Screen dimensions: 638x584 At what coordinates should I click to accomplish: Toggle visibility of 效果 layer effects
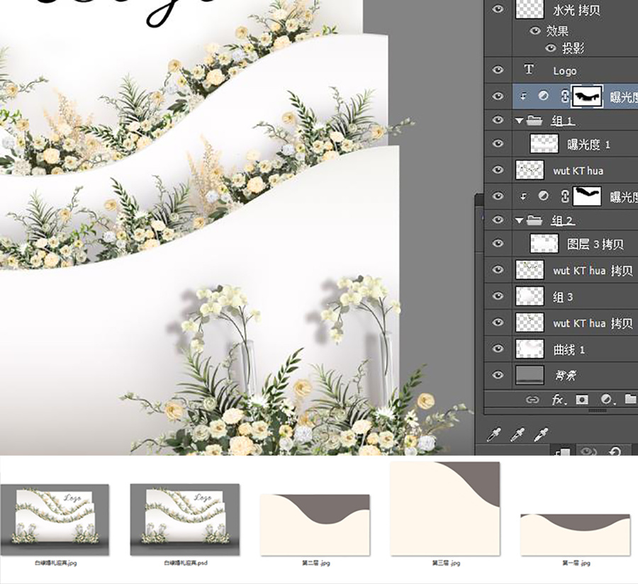(535, 30)
